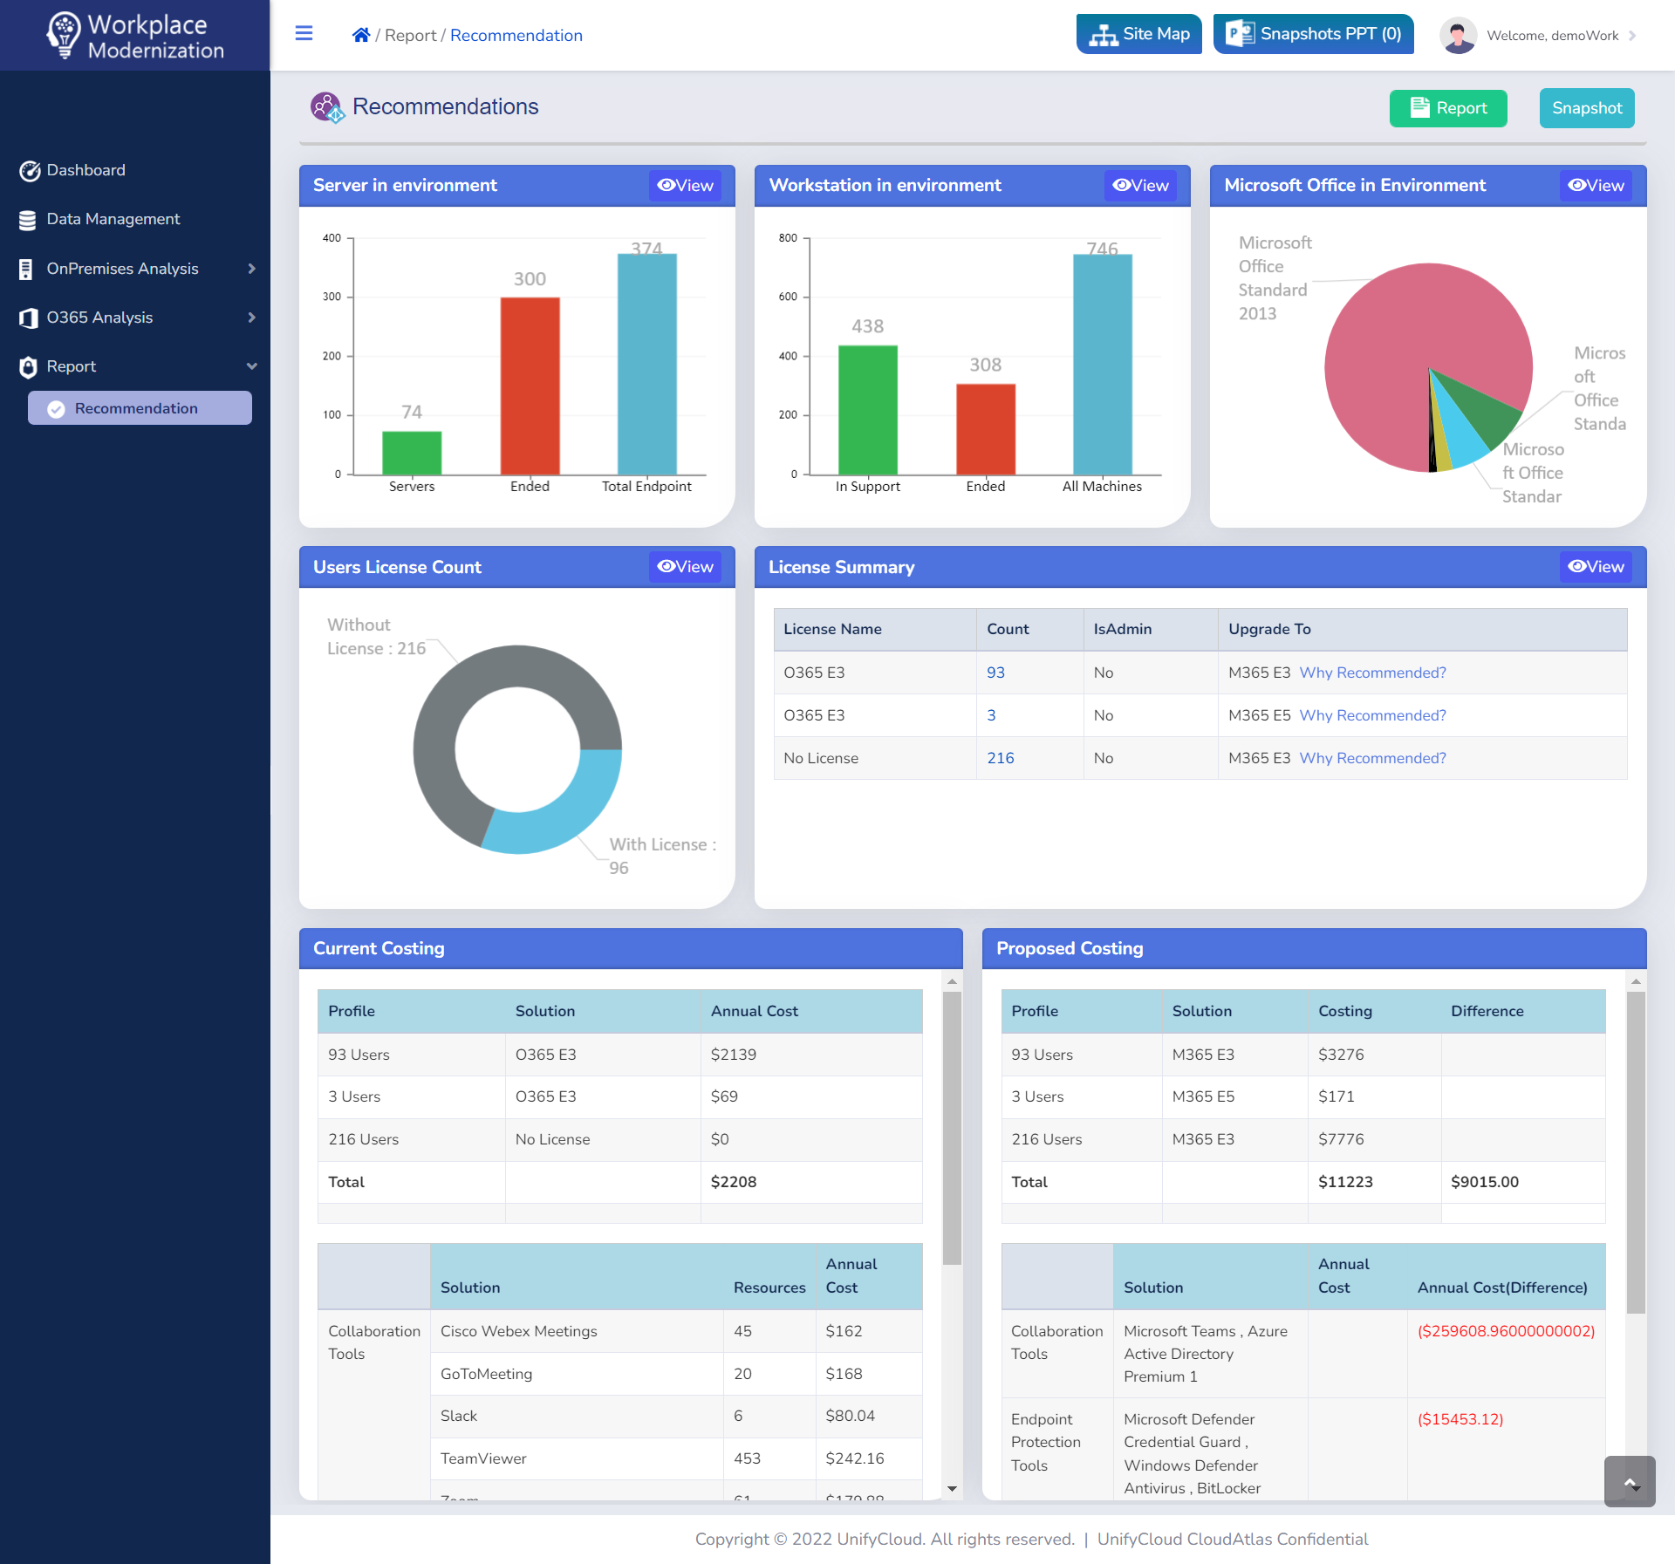Click the Recommendations header icon
The height and width of the screenshot is (1564, 1675).
click(328, 107)
